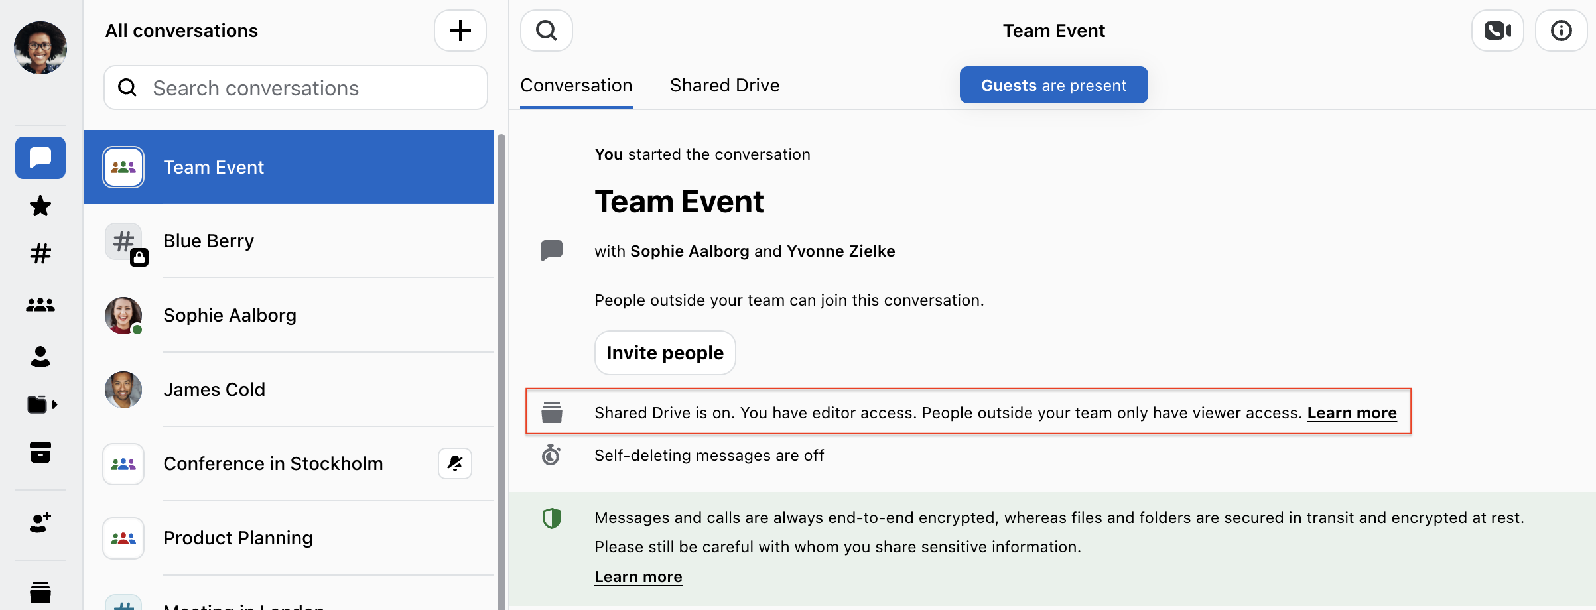Image resolution: width=1596 pixels, height=610 pixels.
Task: Click the Team Event group avatar icon
Action: [123, 167]
